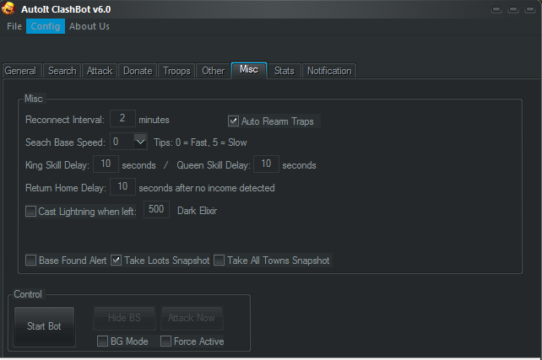The width and height of the screenshot is (542, 360).
Task: Enable Cast Lightning when left checkbox
Action: click(x=30, y=212)
